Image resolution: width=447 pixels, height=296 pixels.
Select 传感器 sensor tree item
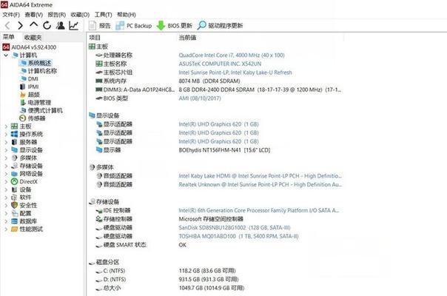(x=33, y=118)
